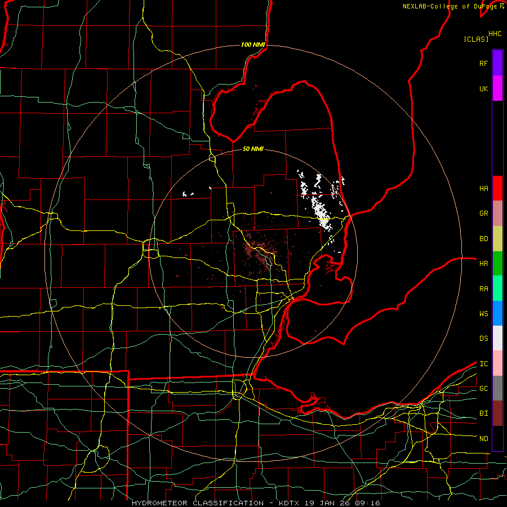
Task: Click the 'UK' legend label
Action: point(483,89)
